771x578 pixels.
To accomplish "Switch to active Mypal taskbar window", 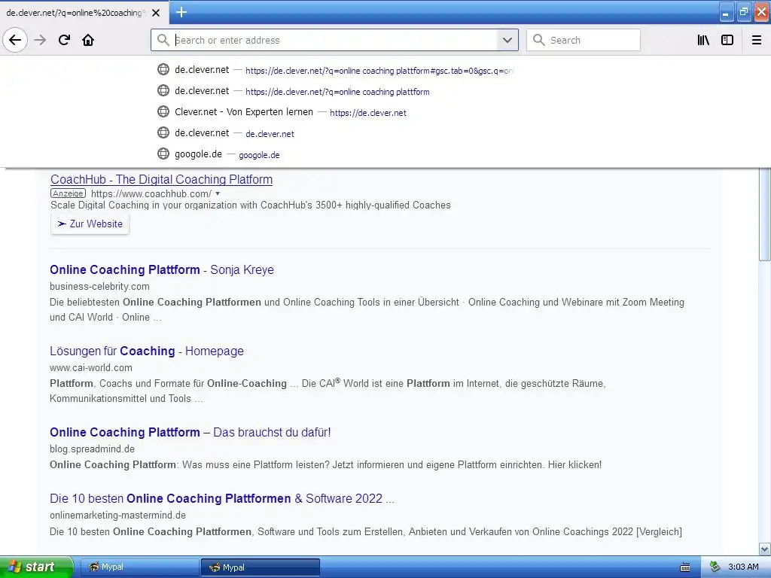I will point(260,567).
